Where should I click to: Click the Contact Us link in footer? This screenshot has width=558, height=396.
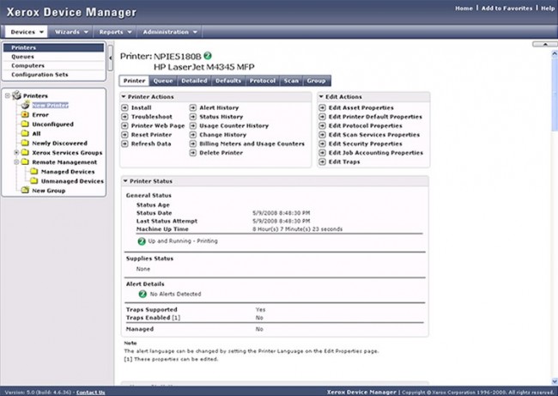[90, 392]
